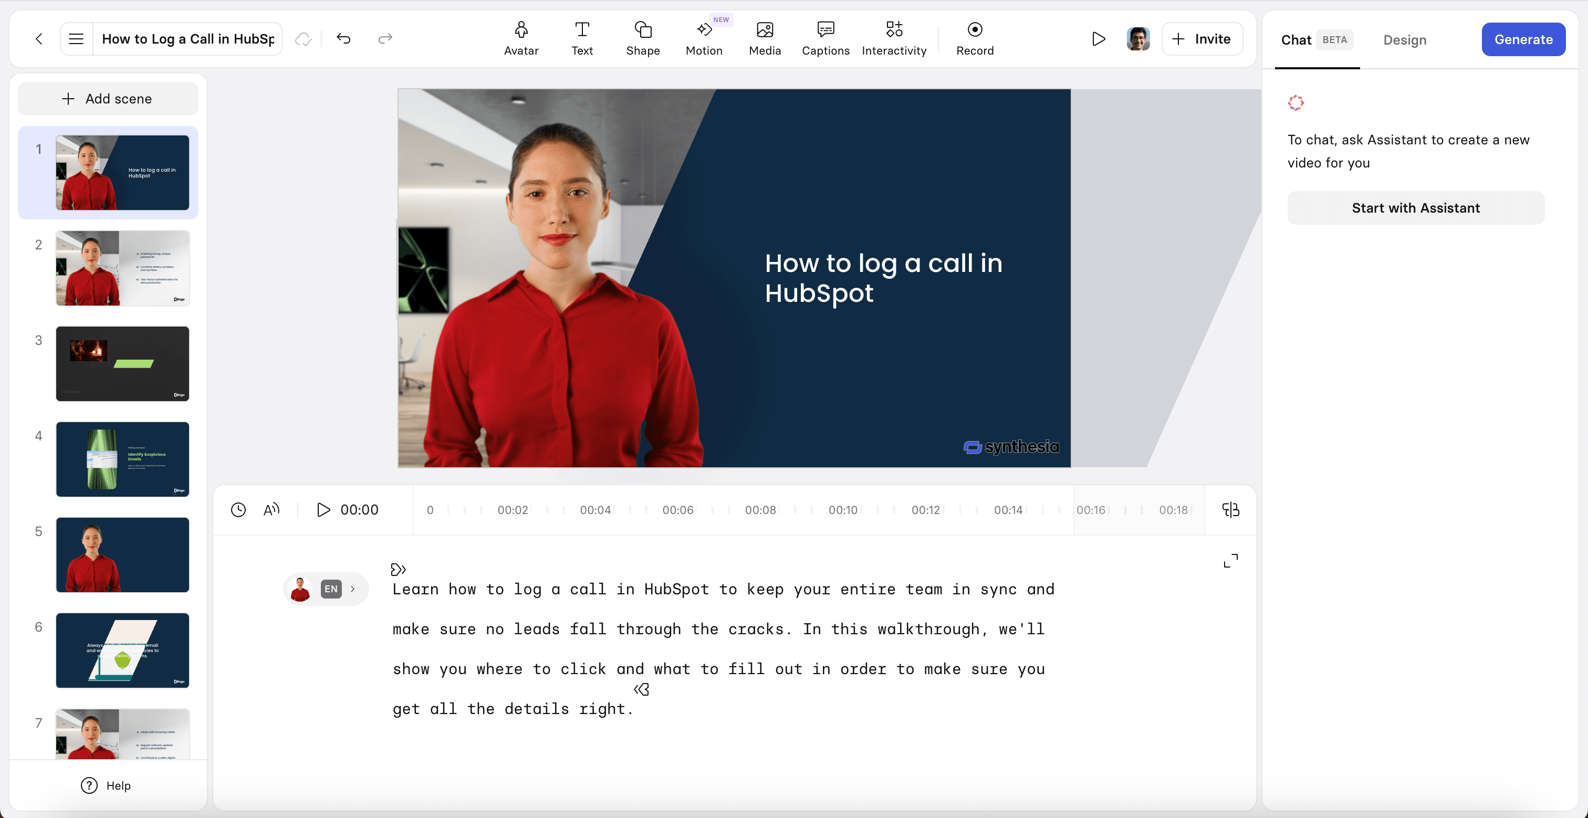The image size is (1588, 818).
Task: Play the scene script audio
Action: (x=323, y=510)
